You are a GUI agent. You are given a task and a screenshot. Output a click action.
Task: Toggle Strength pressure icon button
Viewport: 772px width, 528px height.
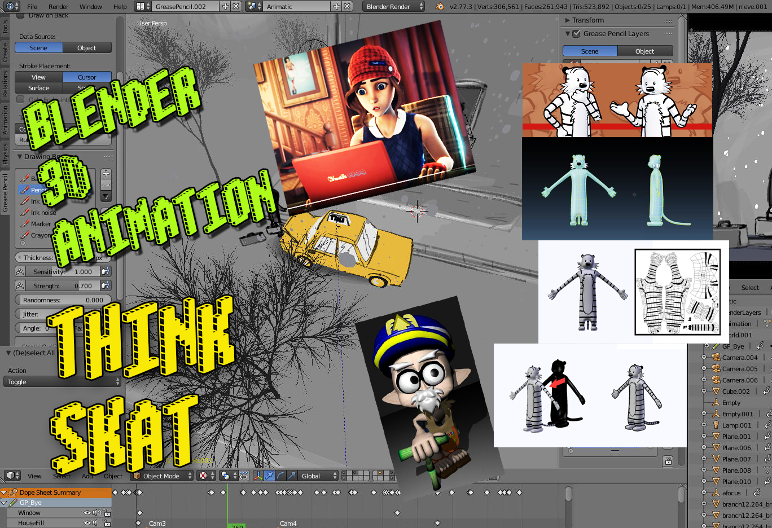click(x=105, y=285)
